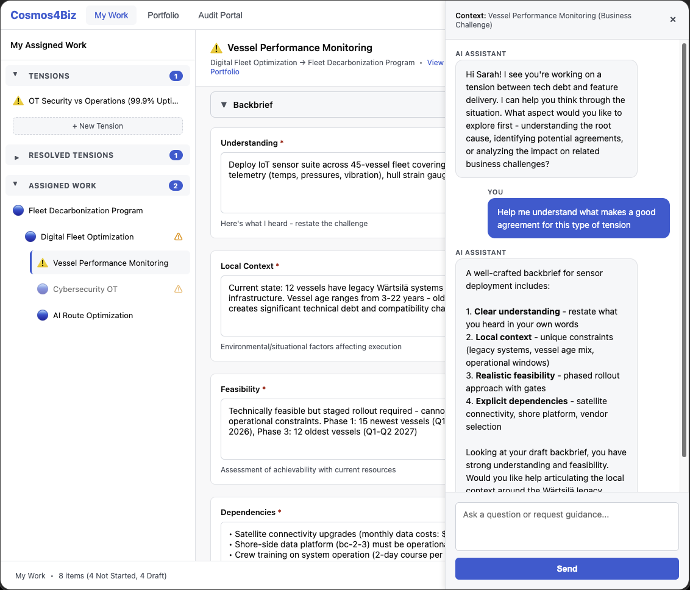
Task: Close the AI assistant context panel
Action: pyautogui.click(x=673, y=20)
